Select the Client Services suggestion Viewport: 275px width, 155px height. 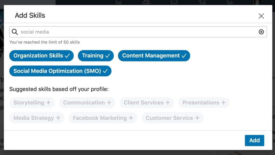tap(147, 103)
